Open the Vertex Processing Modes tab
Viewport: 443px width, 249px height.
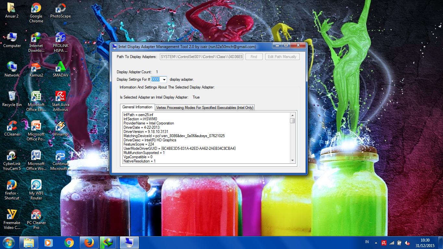(205, 107)
